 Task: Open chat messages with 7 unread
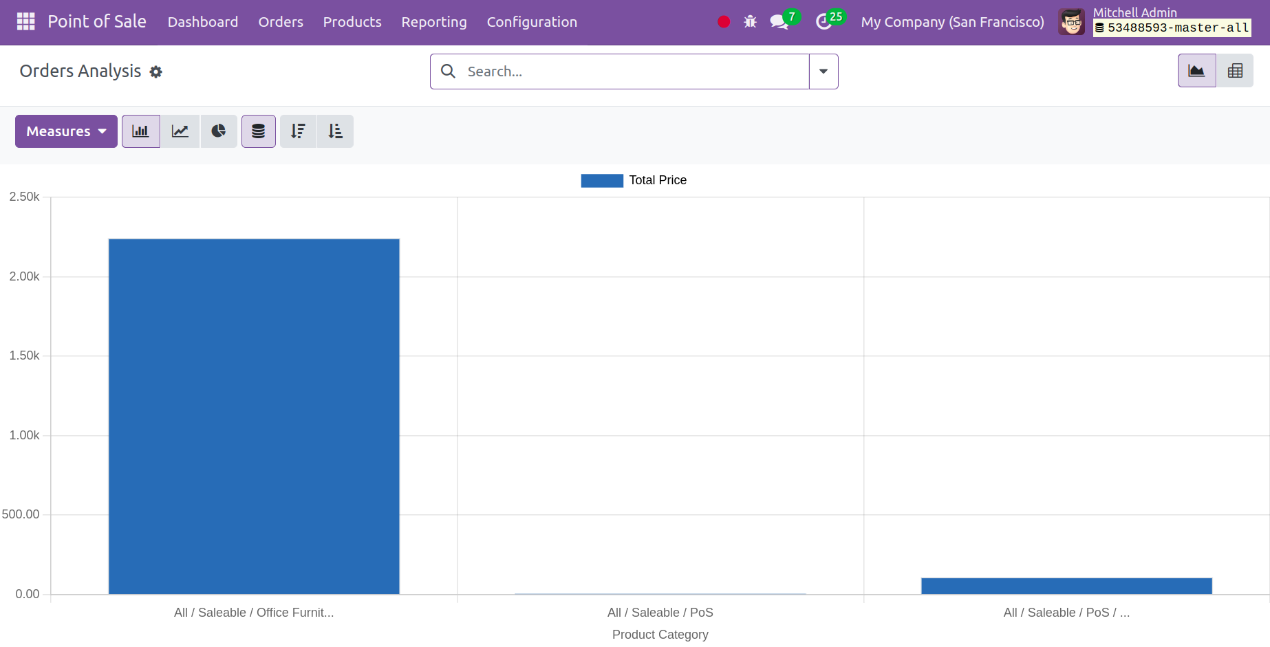coord(779,22)
